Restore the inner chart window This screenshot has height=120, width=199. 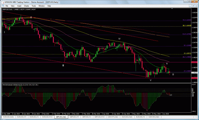(x=193, y=6)
